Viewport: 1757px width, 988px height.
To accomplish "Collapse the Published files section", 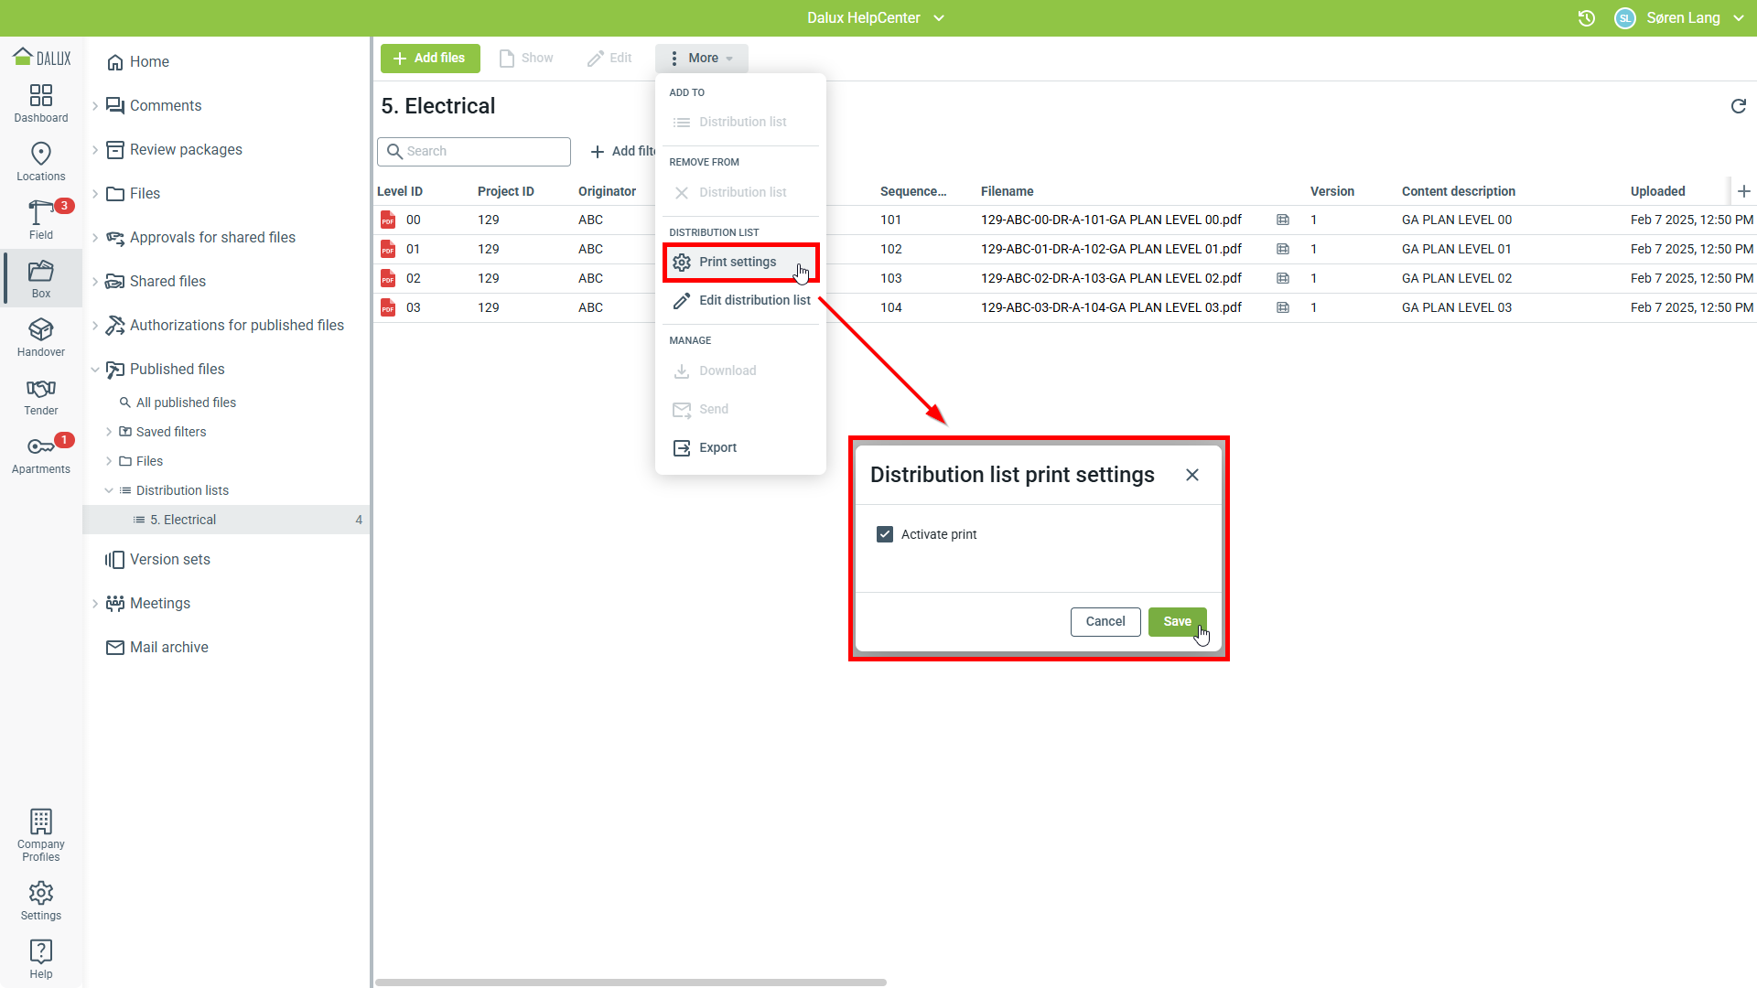I will coord(95,370).
